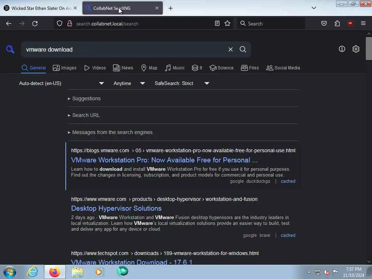Open the Windows Start menu orb
This screenshot has width=372, height=279.
[10, 272]
